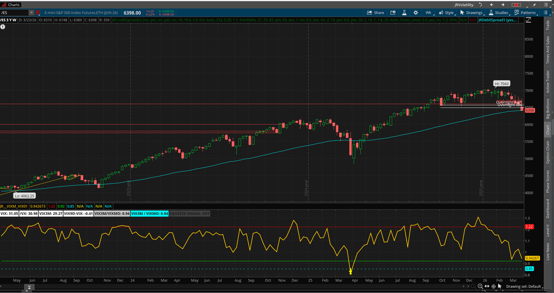The width and height of the screenshot is (554, 293).
Task: Click the undo arrow beside JRVolatility
Action: 480,4
